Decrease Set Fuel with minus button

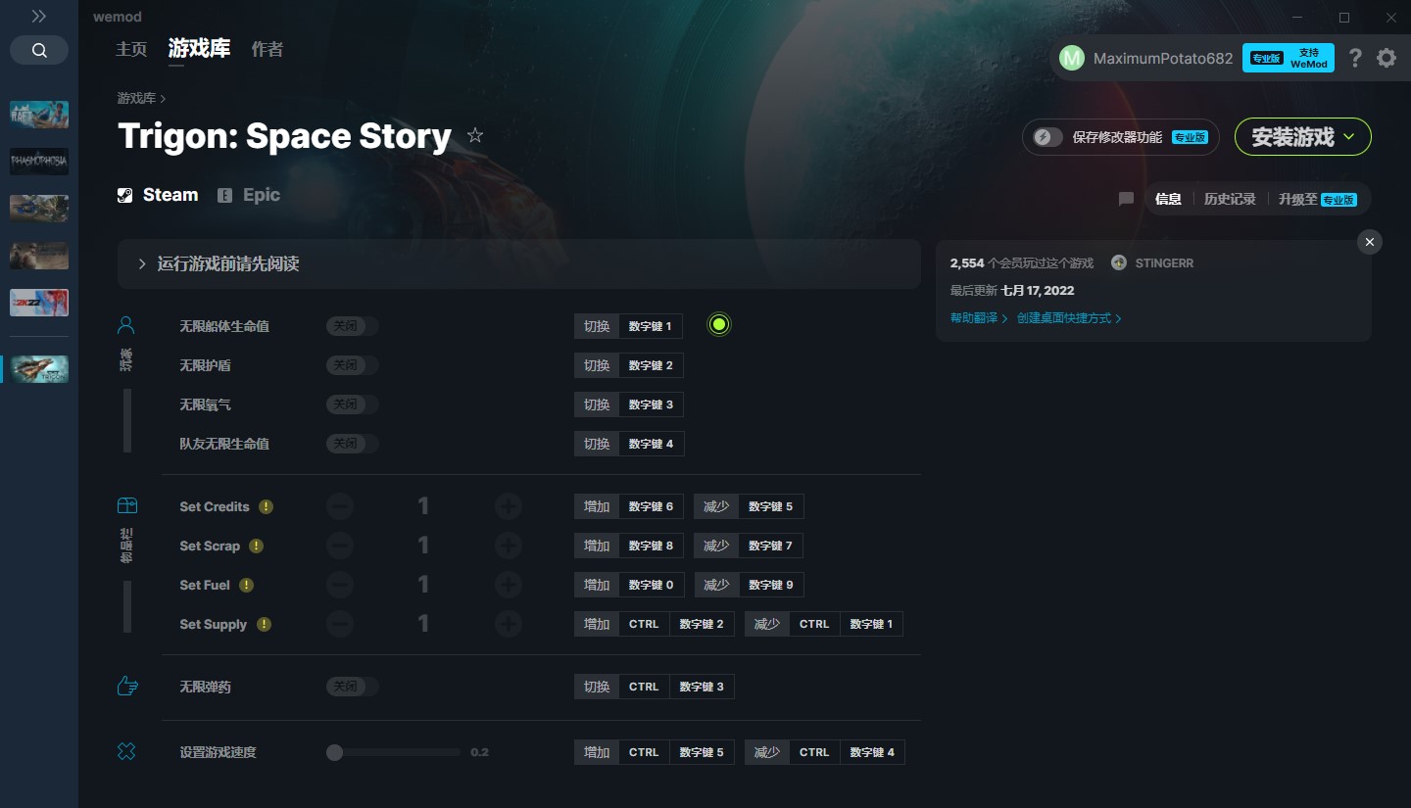(340, 585)
